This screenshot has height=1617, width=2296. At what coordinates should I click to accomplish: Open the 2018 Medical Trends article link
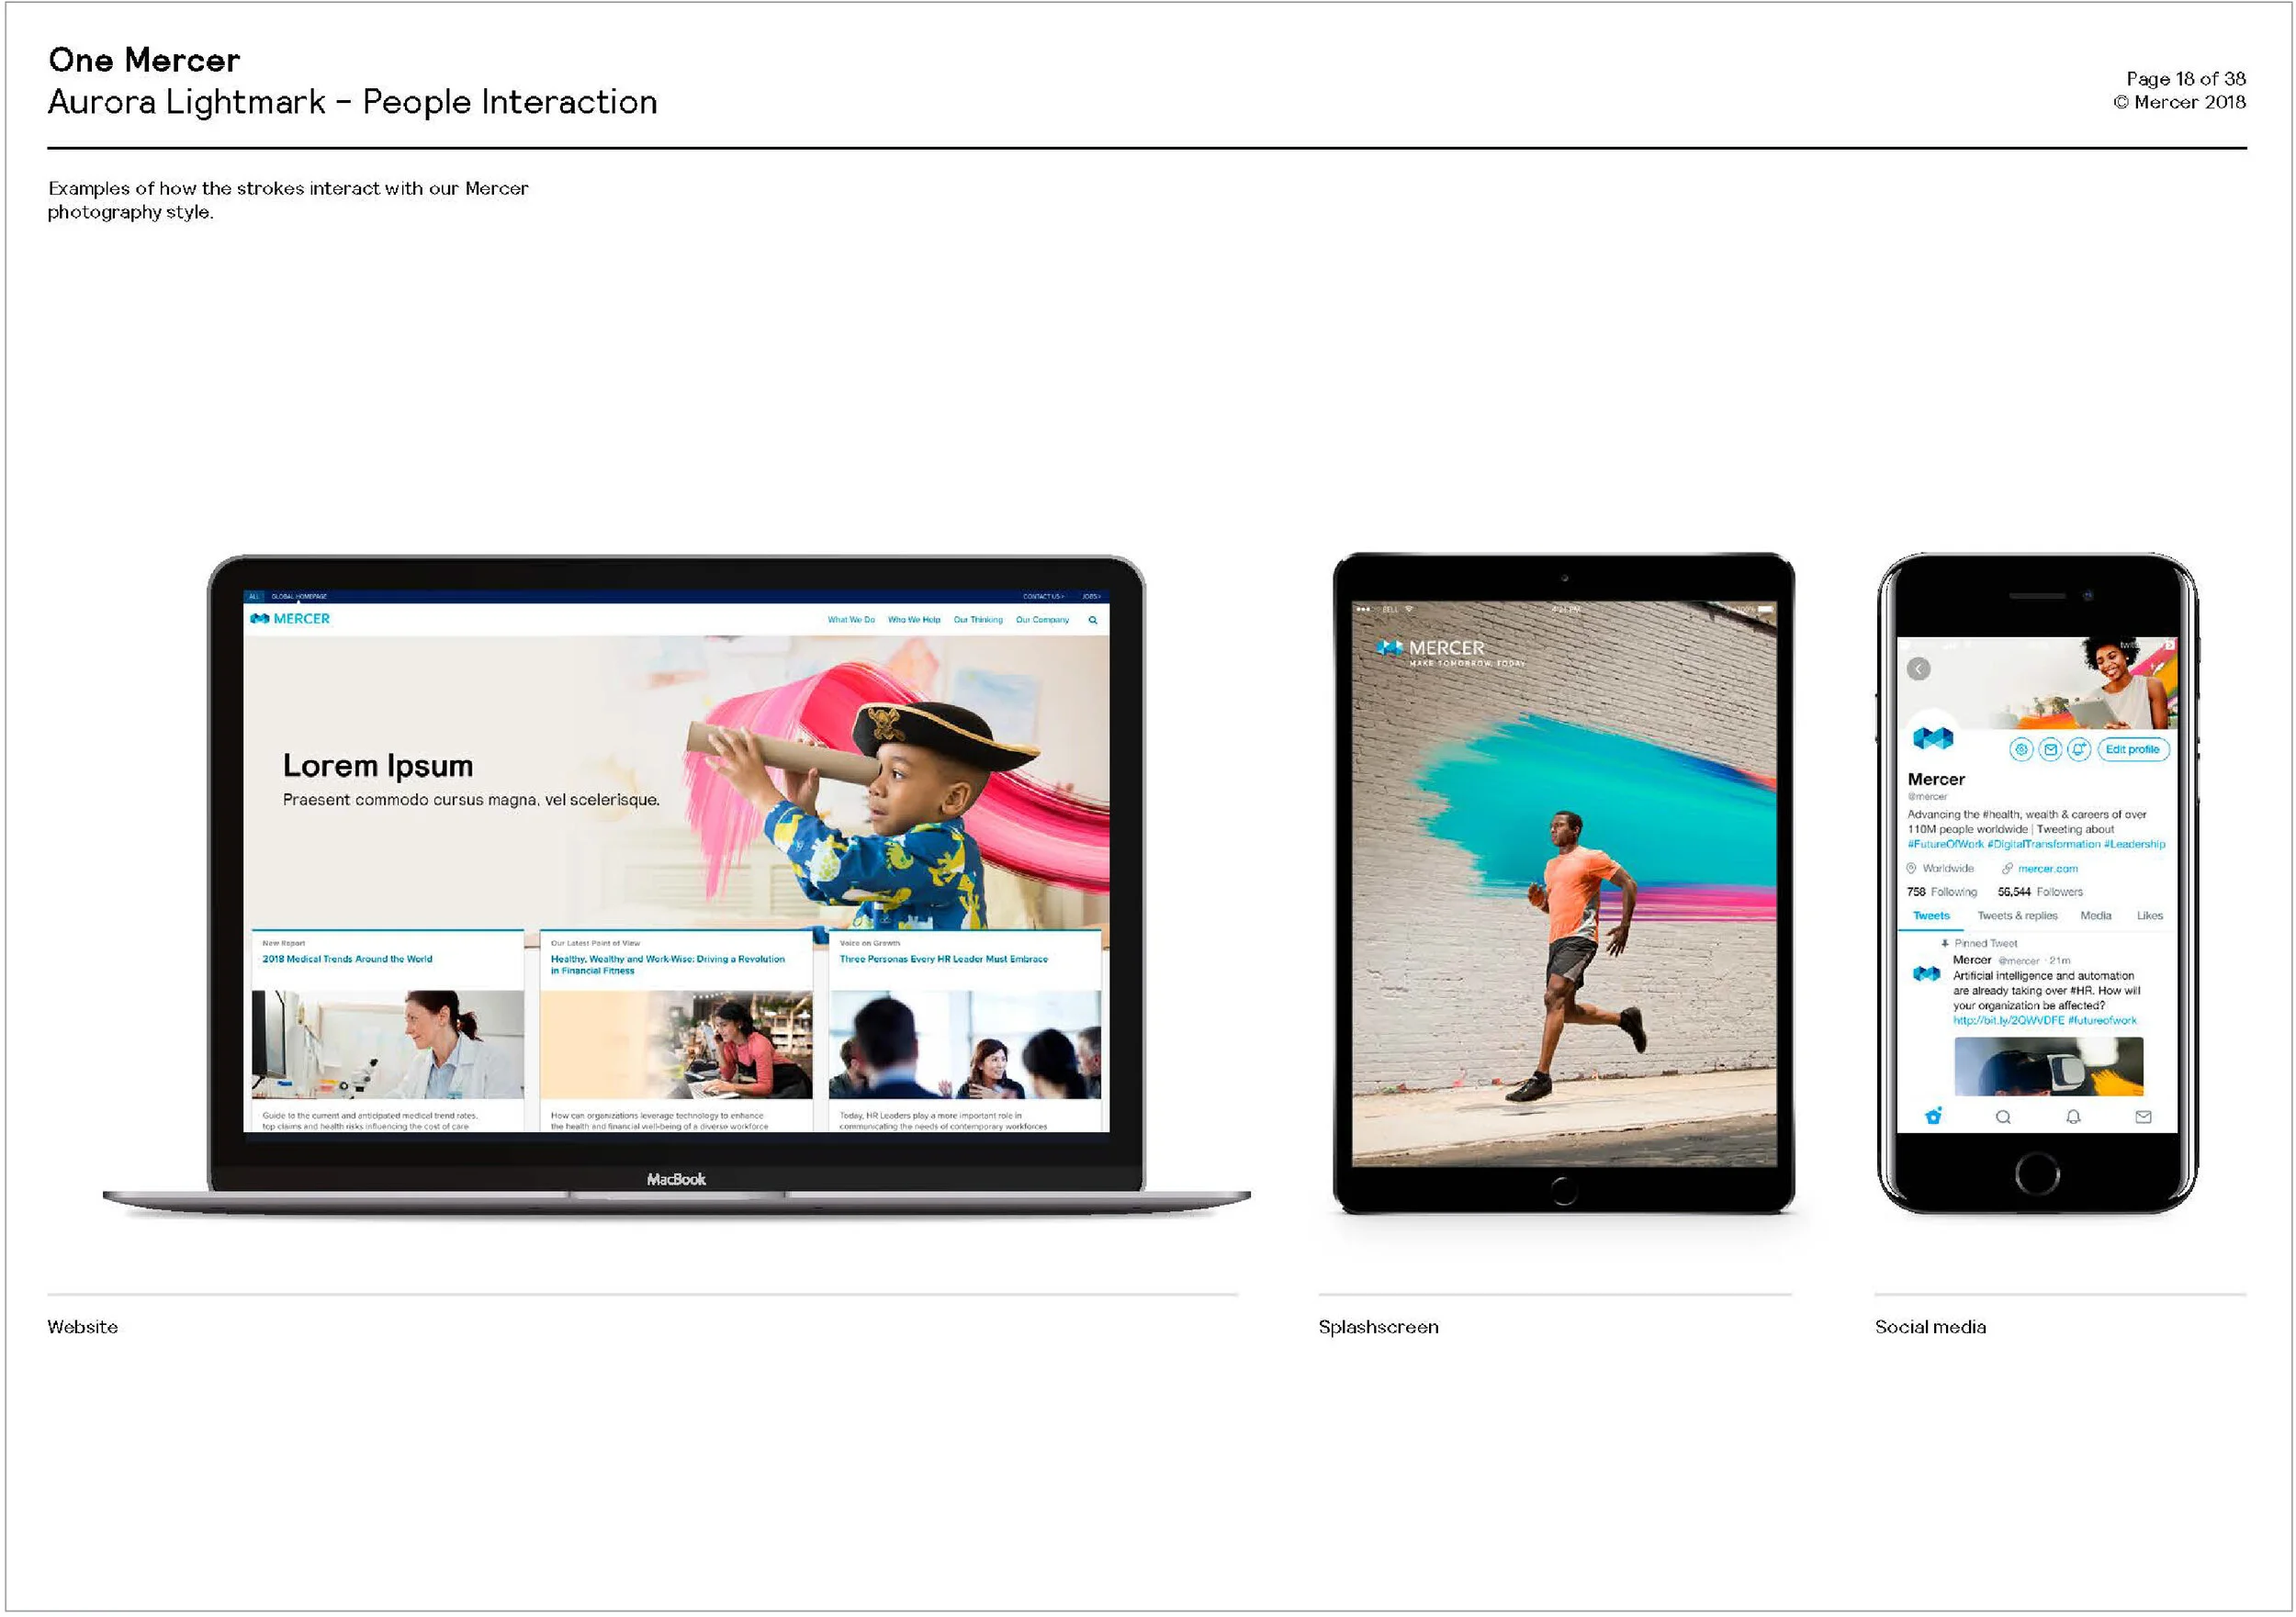tap(347, 959)
